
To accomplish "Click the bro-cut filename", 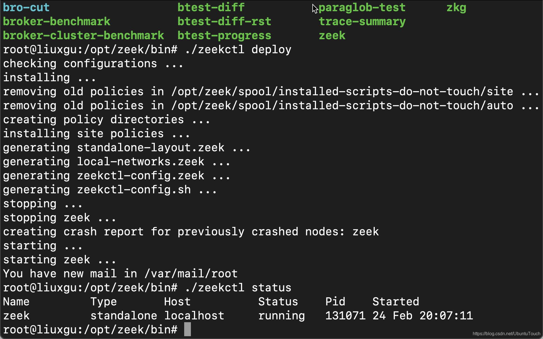I will pos(26,8).
